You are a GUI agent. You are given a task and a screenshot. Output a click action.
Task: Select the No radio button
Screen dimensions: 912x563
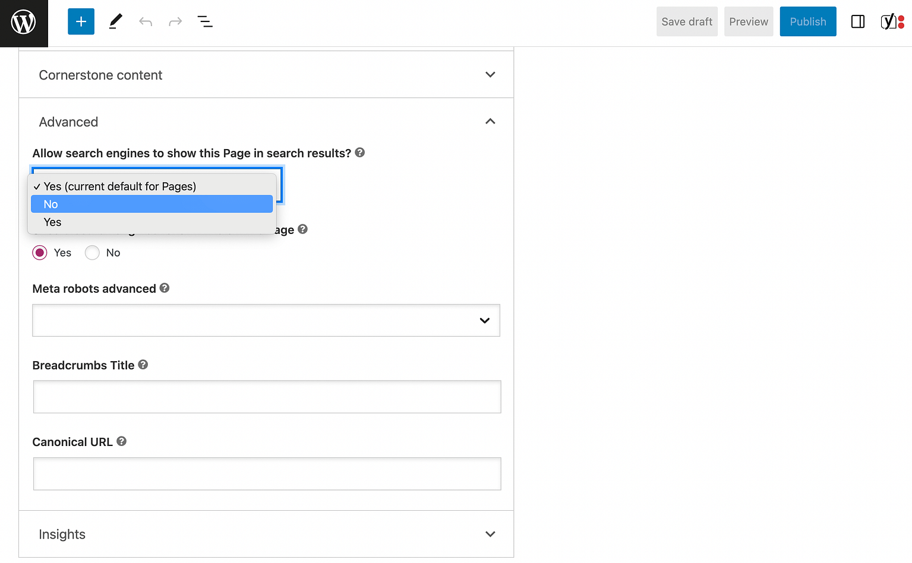[x=92, y=252]
